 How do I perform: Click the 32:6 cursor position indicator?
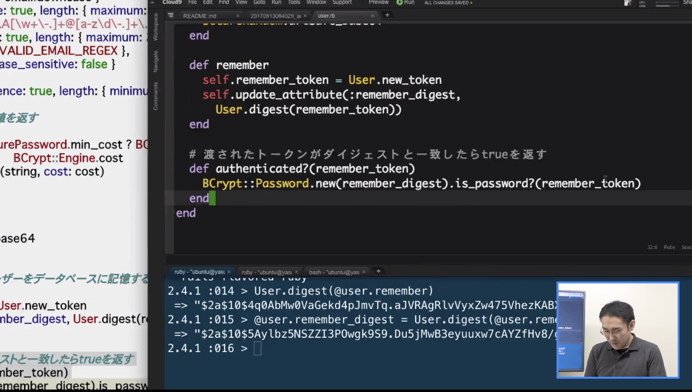tap(652, 247)
